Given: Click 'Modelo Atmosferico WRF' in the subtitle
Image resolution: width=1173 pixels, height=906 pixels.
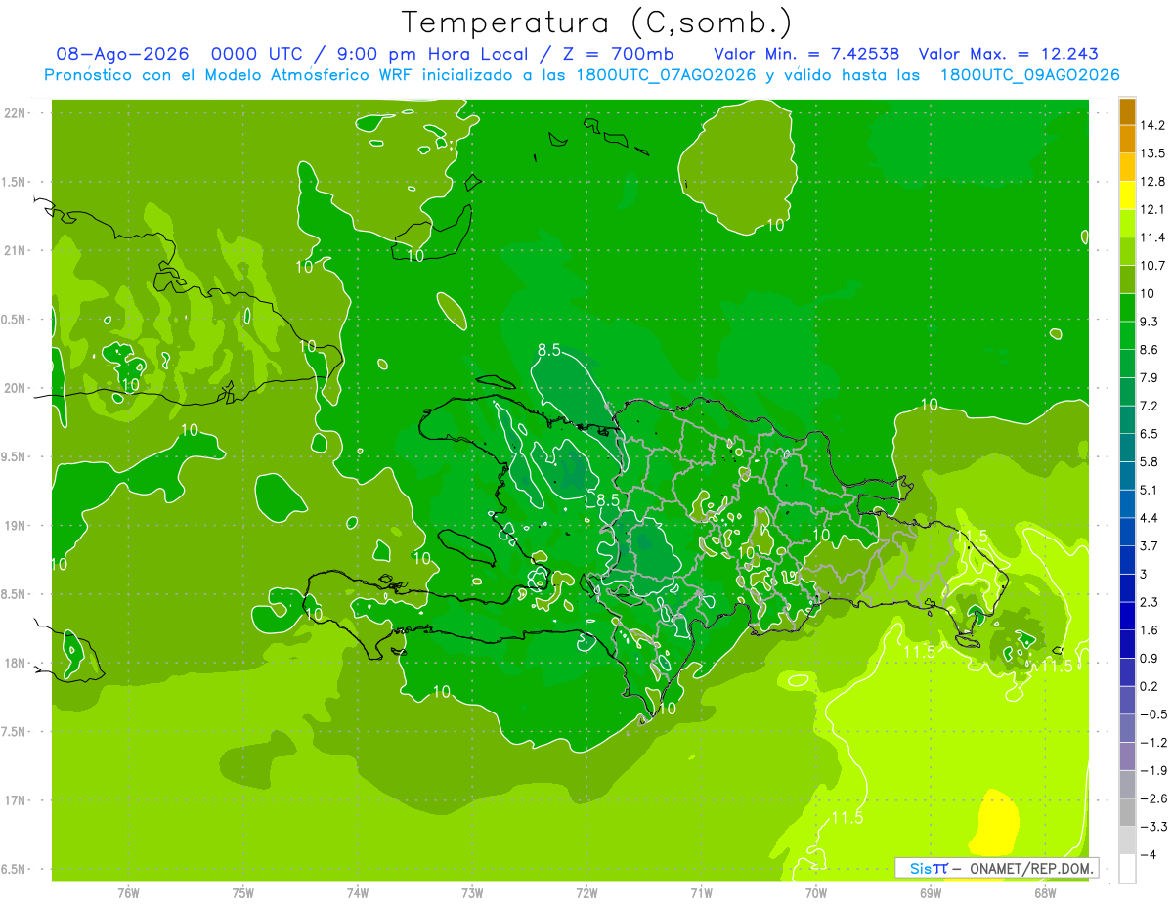Looking at the screenshot, I should (314, 75).
